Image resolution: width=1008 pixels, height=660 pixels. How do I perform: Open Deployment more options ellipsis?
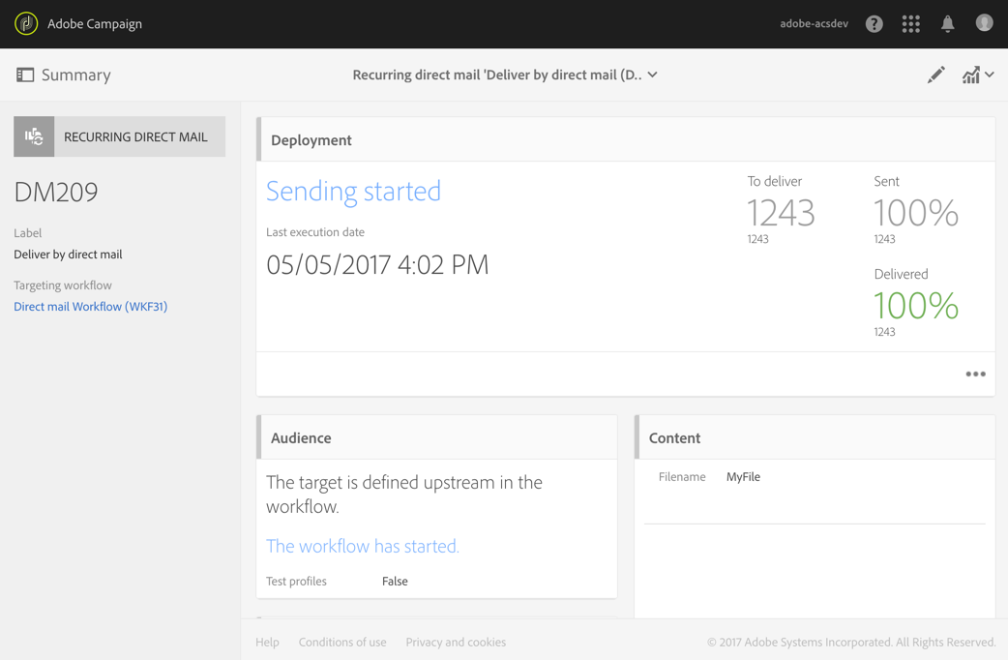pos(975,375)
